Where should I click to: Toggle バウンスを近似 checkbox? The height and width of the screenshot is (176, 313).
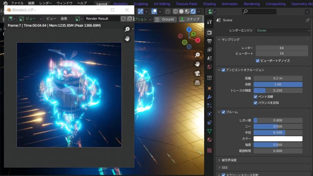(x=255, y=103)
